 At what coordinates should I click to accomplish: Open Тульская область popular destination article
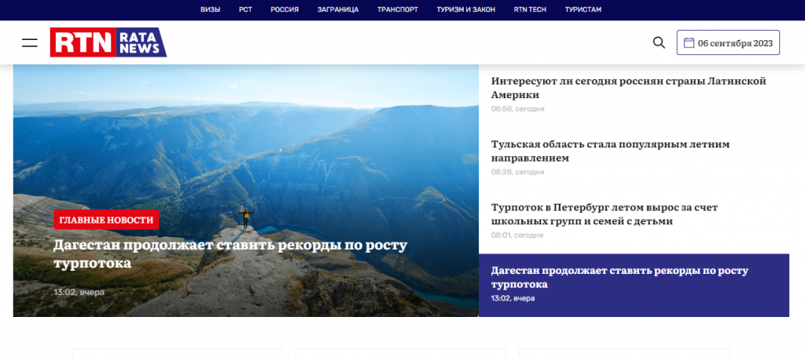(610, 151)
